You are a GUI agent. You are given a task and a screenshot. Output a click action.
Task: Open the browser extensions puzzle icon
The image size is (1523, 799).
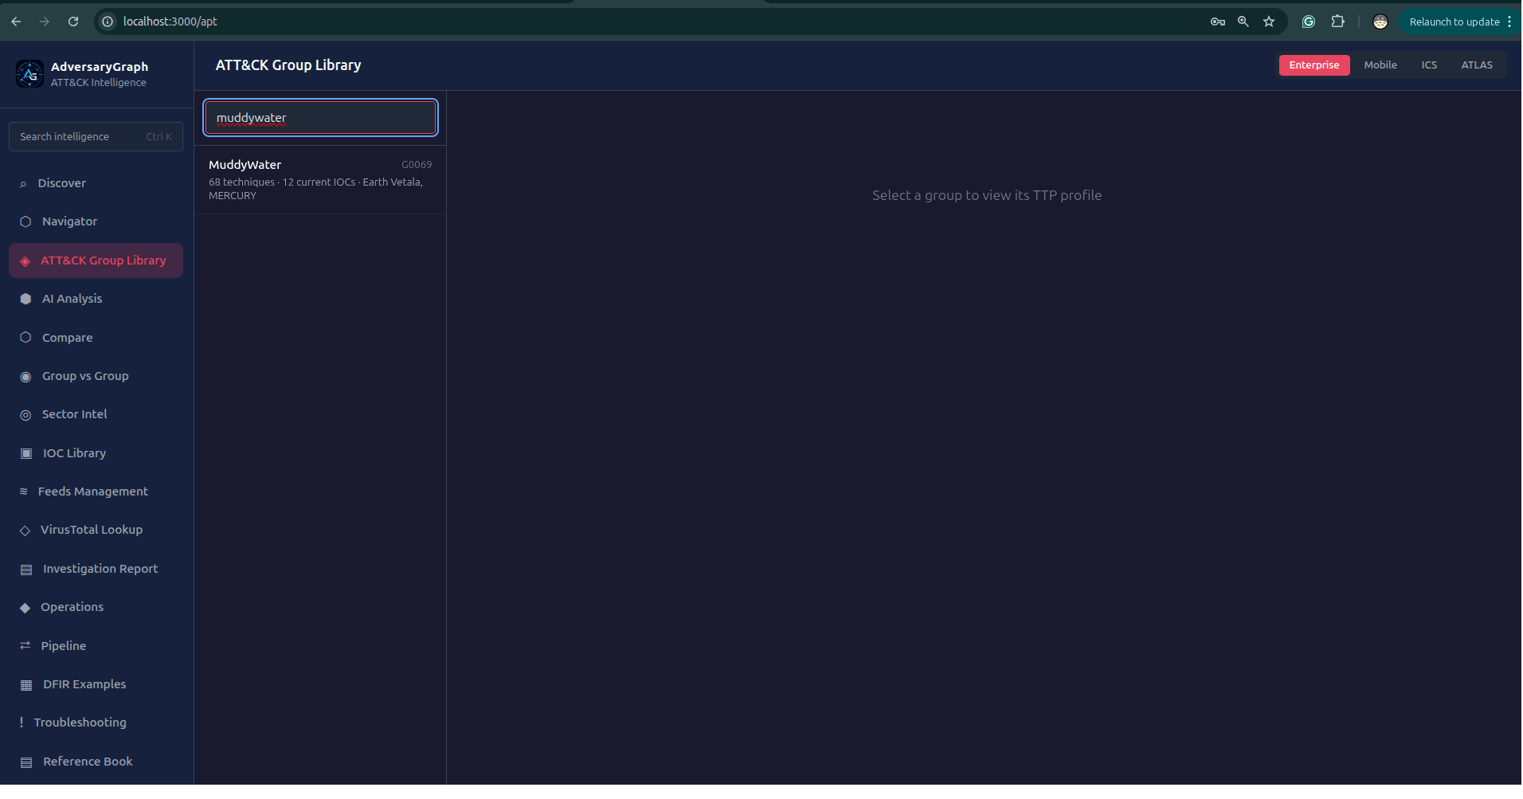point(1338,22)
